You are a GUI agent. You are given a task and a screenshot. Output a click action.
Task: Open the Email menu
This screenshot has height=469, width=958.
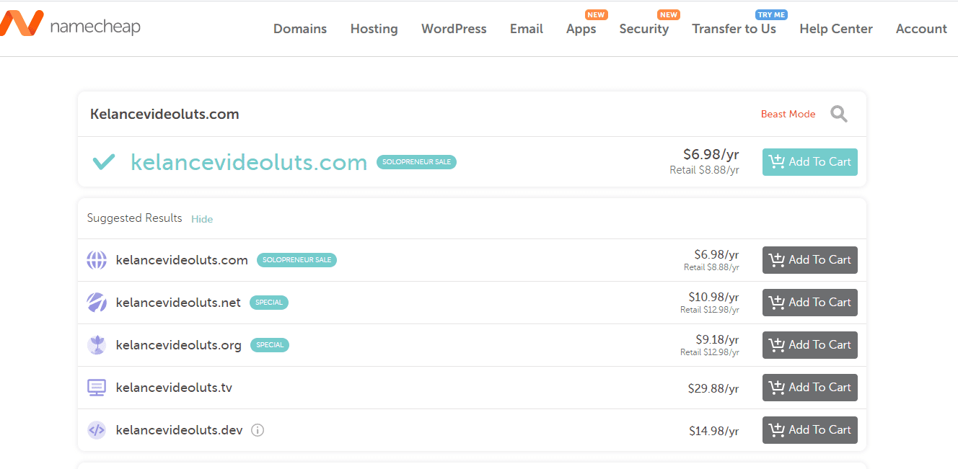[x=527, y=29]
